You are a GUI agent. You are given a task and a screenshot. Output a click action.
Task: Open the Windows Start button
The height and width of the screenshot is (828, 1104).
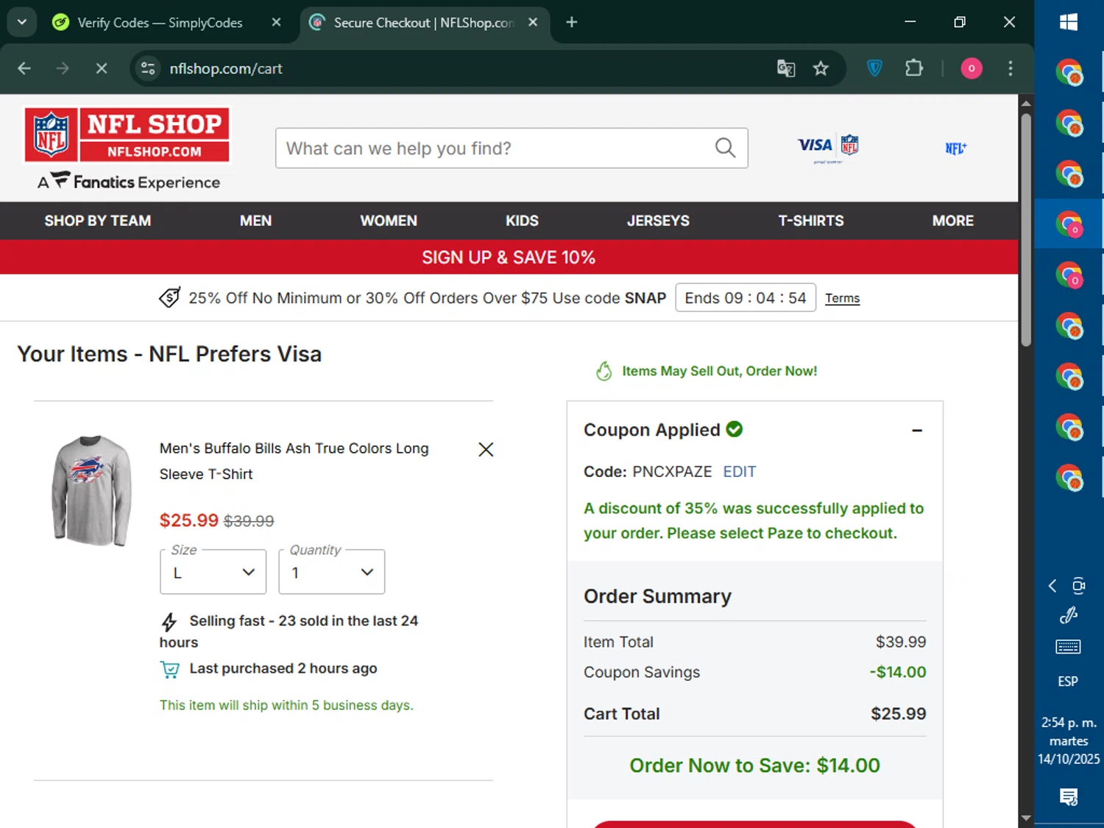point(1069,22)
